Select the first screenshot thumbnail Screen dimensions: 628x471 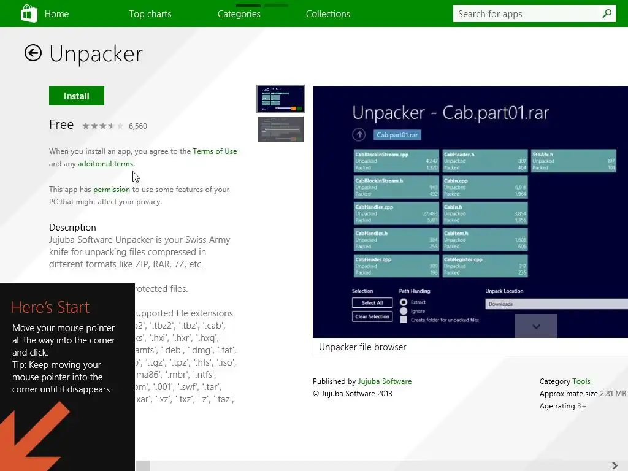(280, 99)
